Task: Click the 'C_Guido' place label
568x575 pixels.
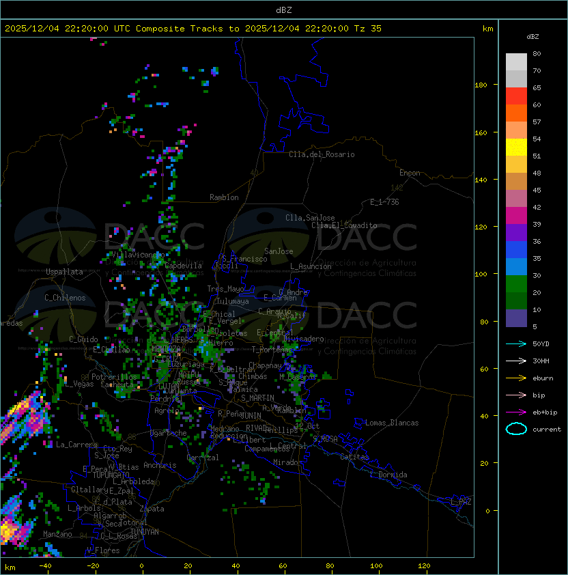Action: pyautogui.click(x=83, y=339)
